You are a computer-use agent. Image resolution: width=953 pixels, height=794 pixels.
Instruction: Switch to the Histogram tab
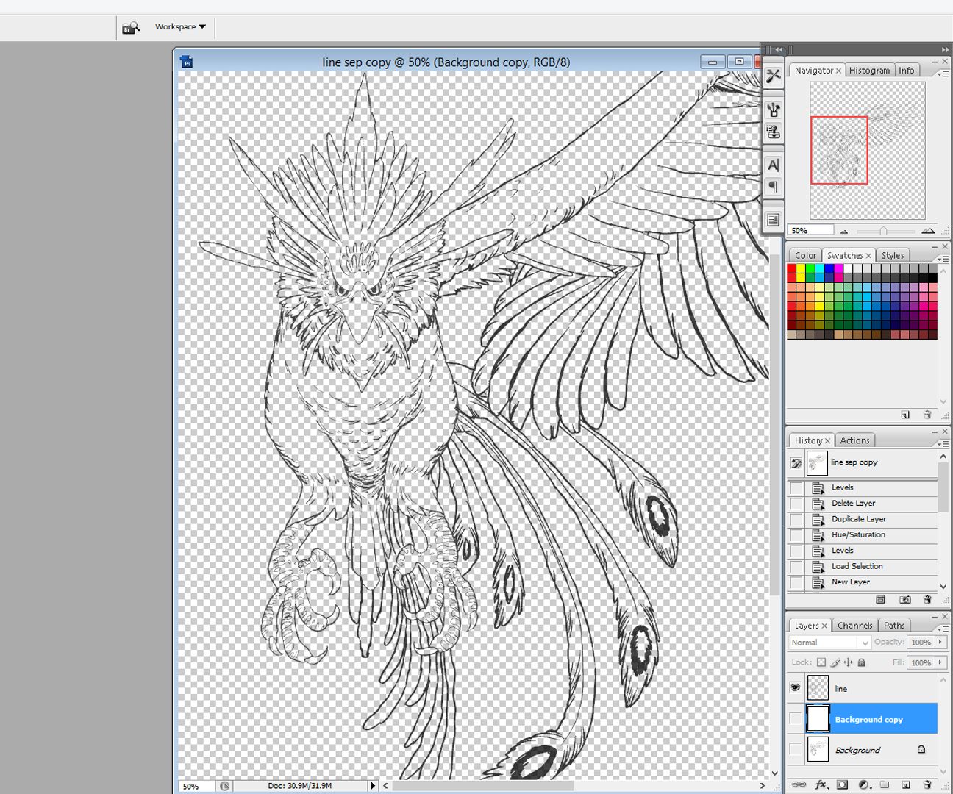(x=869, y=71)
